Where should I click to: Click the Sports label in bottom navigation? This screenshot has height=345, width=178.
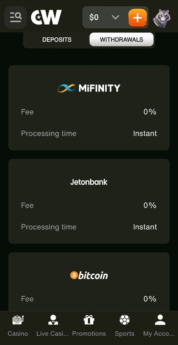pos(124,333)
